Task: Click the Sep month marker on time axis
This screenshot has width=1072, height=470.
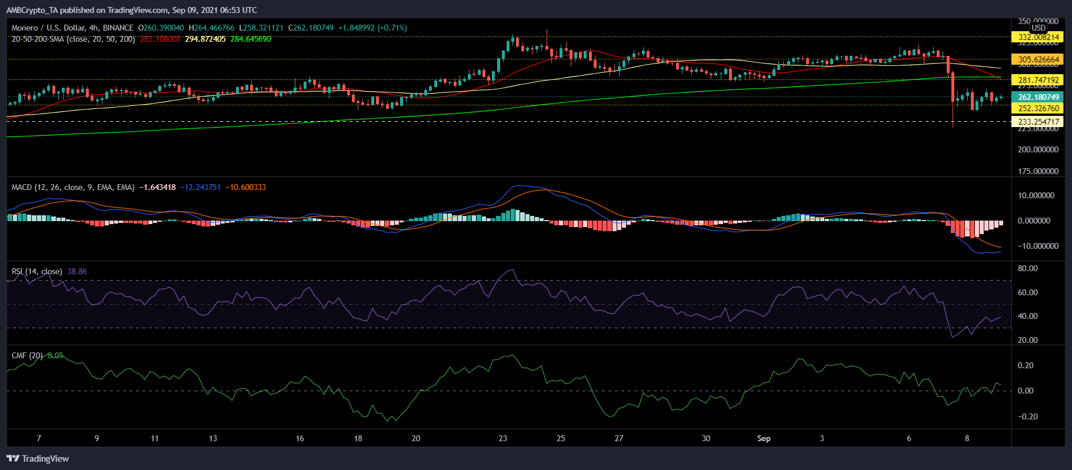Action: pyautogui.click(x=764, y=438)
